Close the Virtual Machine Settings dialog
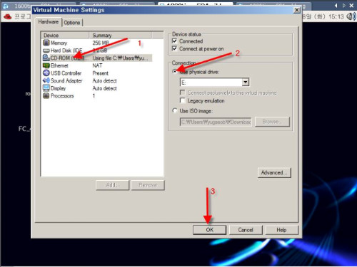The width and height of the screenshot is (357, 267). click(296, 10)
